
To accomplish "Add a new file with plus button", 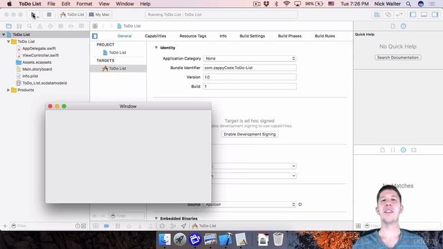I will [5, 226].
